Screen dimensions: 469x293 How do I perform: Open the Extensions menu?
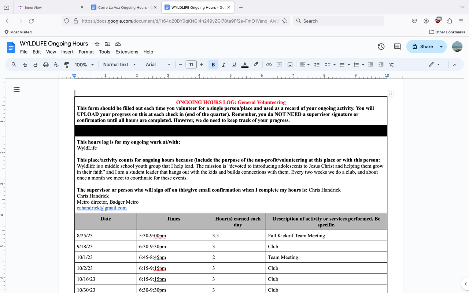(127, 52)
